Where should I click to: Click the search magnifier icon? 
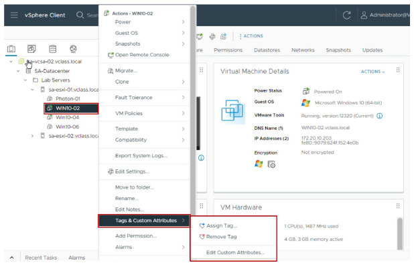click(80, 15)
